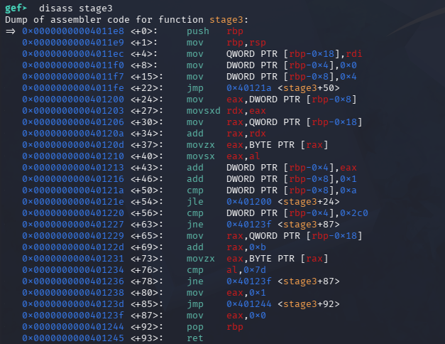Click the 'ret' mnemonic
Image resolution: width=445 pixels, height=344 pixels.
[x=195, y=338]
